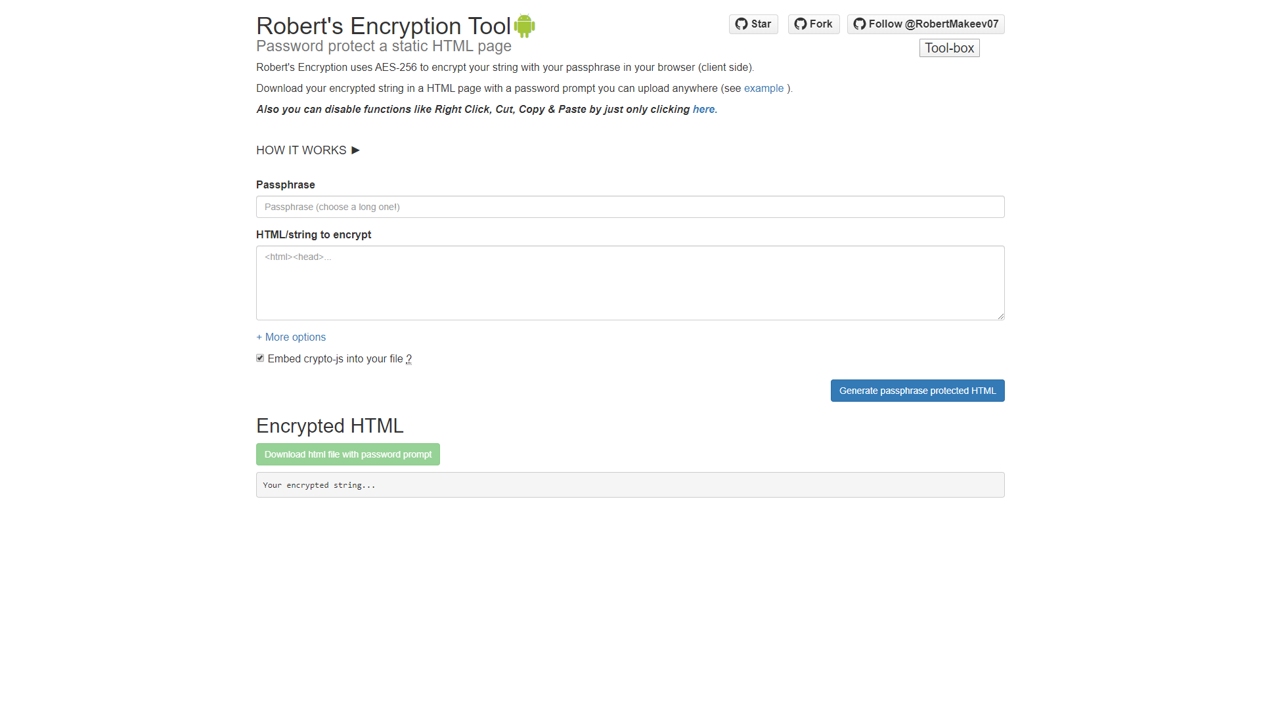Viewport: 1261px width, 709px height.
Task: Focus the Passphrase input field
Action: [630, 207]
